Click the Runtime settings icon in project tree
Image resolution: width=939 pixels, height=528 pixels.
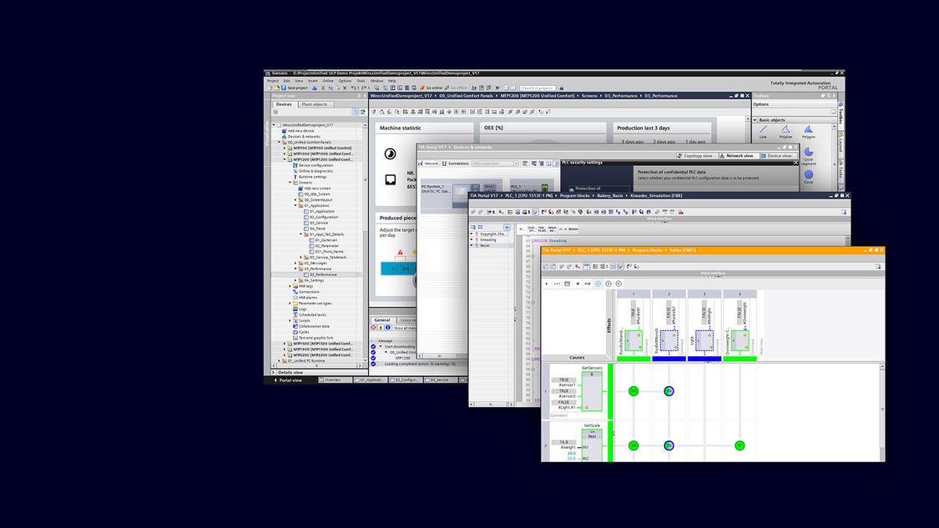pos(295,177)
